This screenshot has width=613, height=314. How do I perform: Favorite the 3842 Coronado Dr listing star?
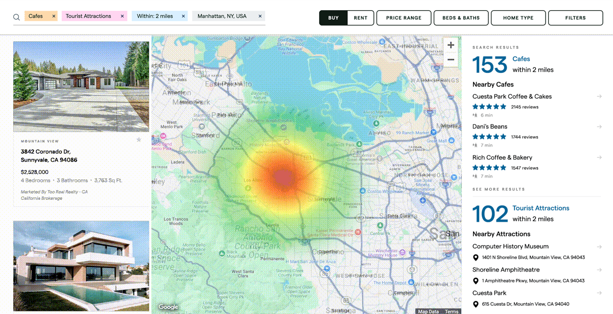pos(138,140)
